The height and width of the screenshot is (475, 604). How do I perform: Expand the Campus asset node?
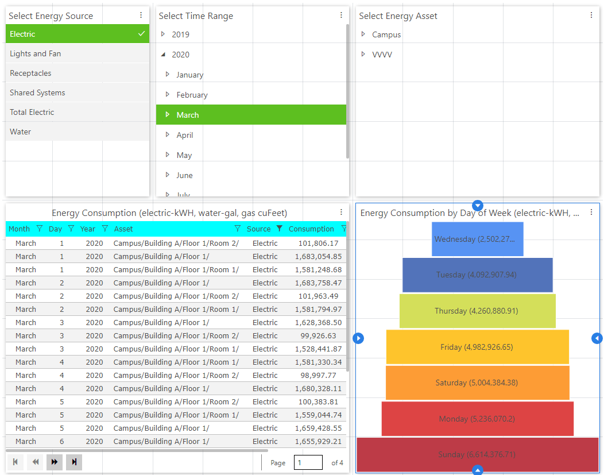click(x=363, y=34)
